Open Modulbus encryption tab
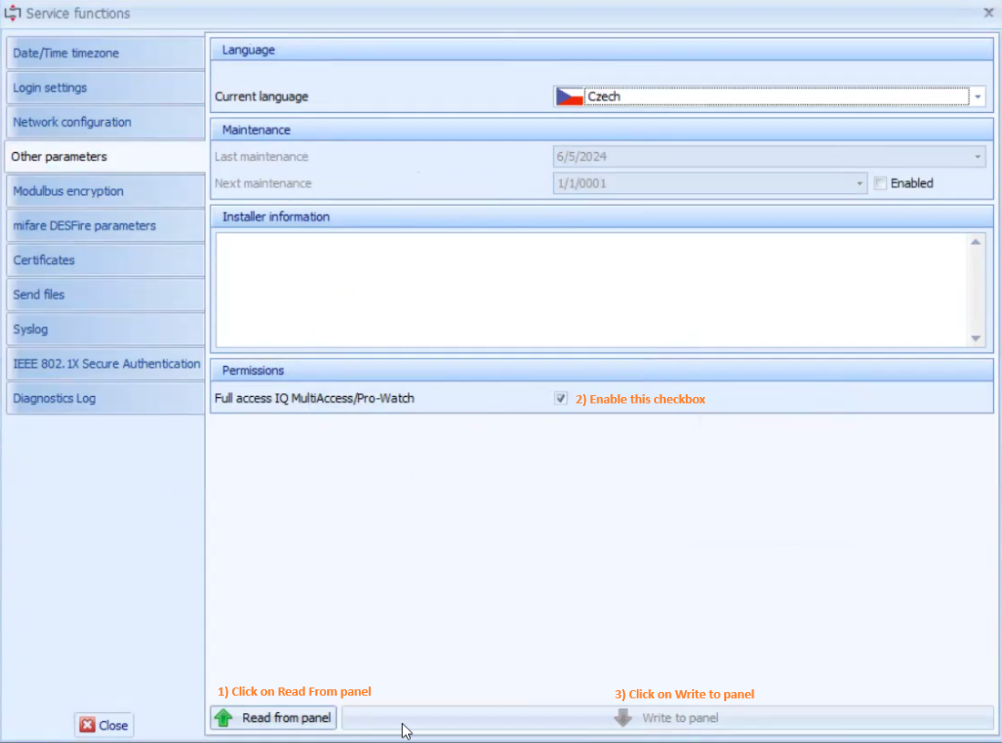Image resolution: width=1002 pixels, height=743 pixels. 106,191
